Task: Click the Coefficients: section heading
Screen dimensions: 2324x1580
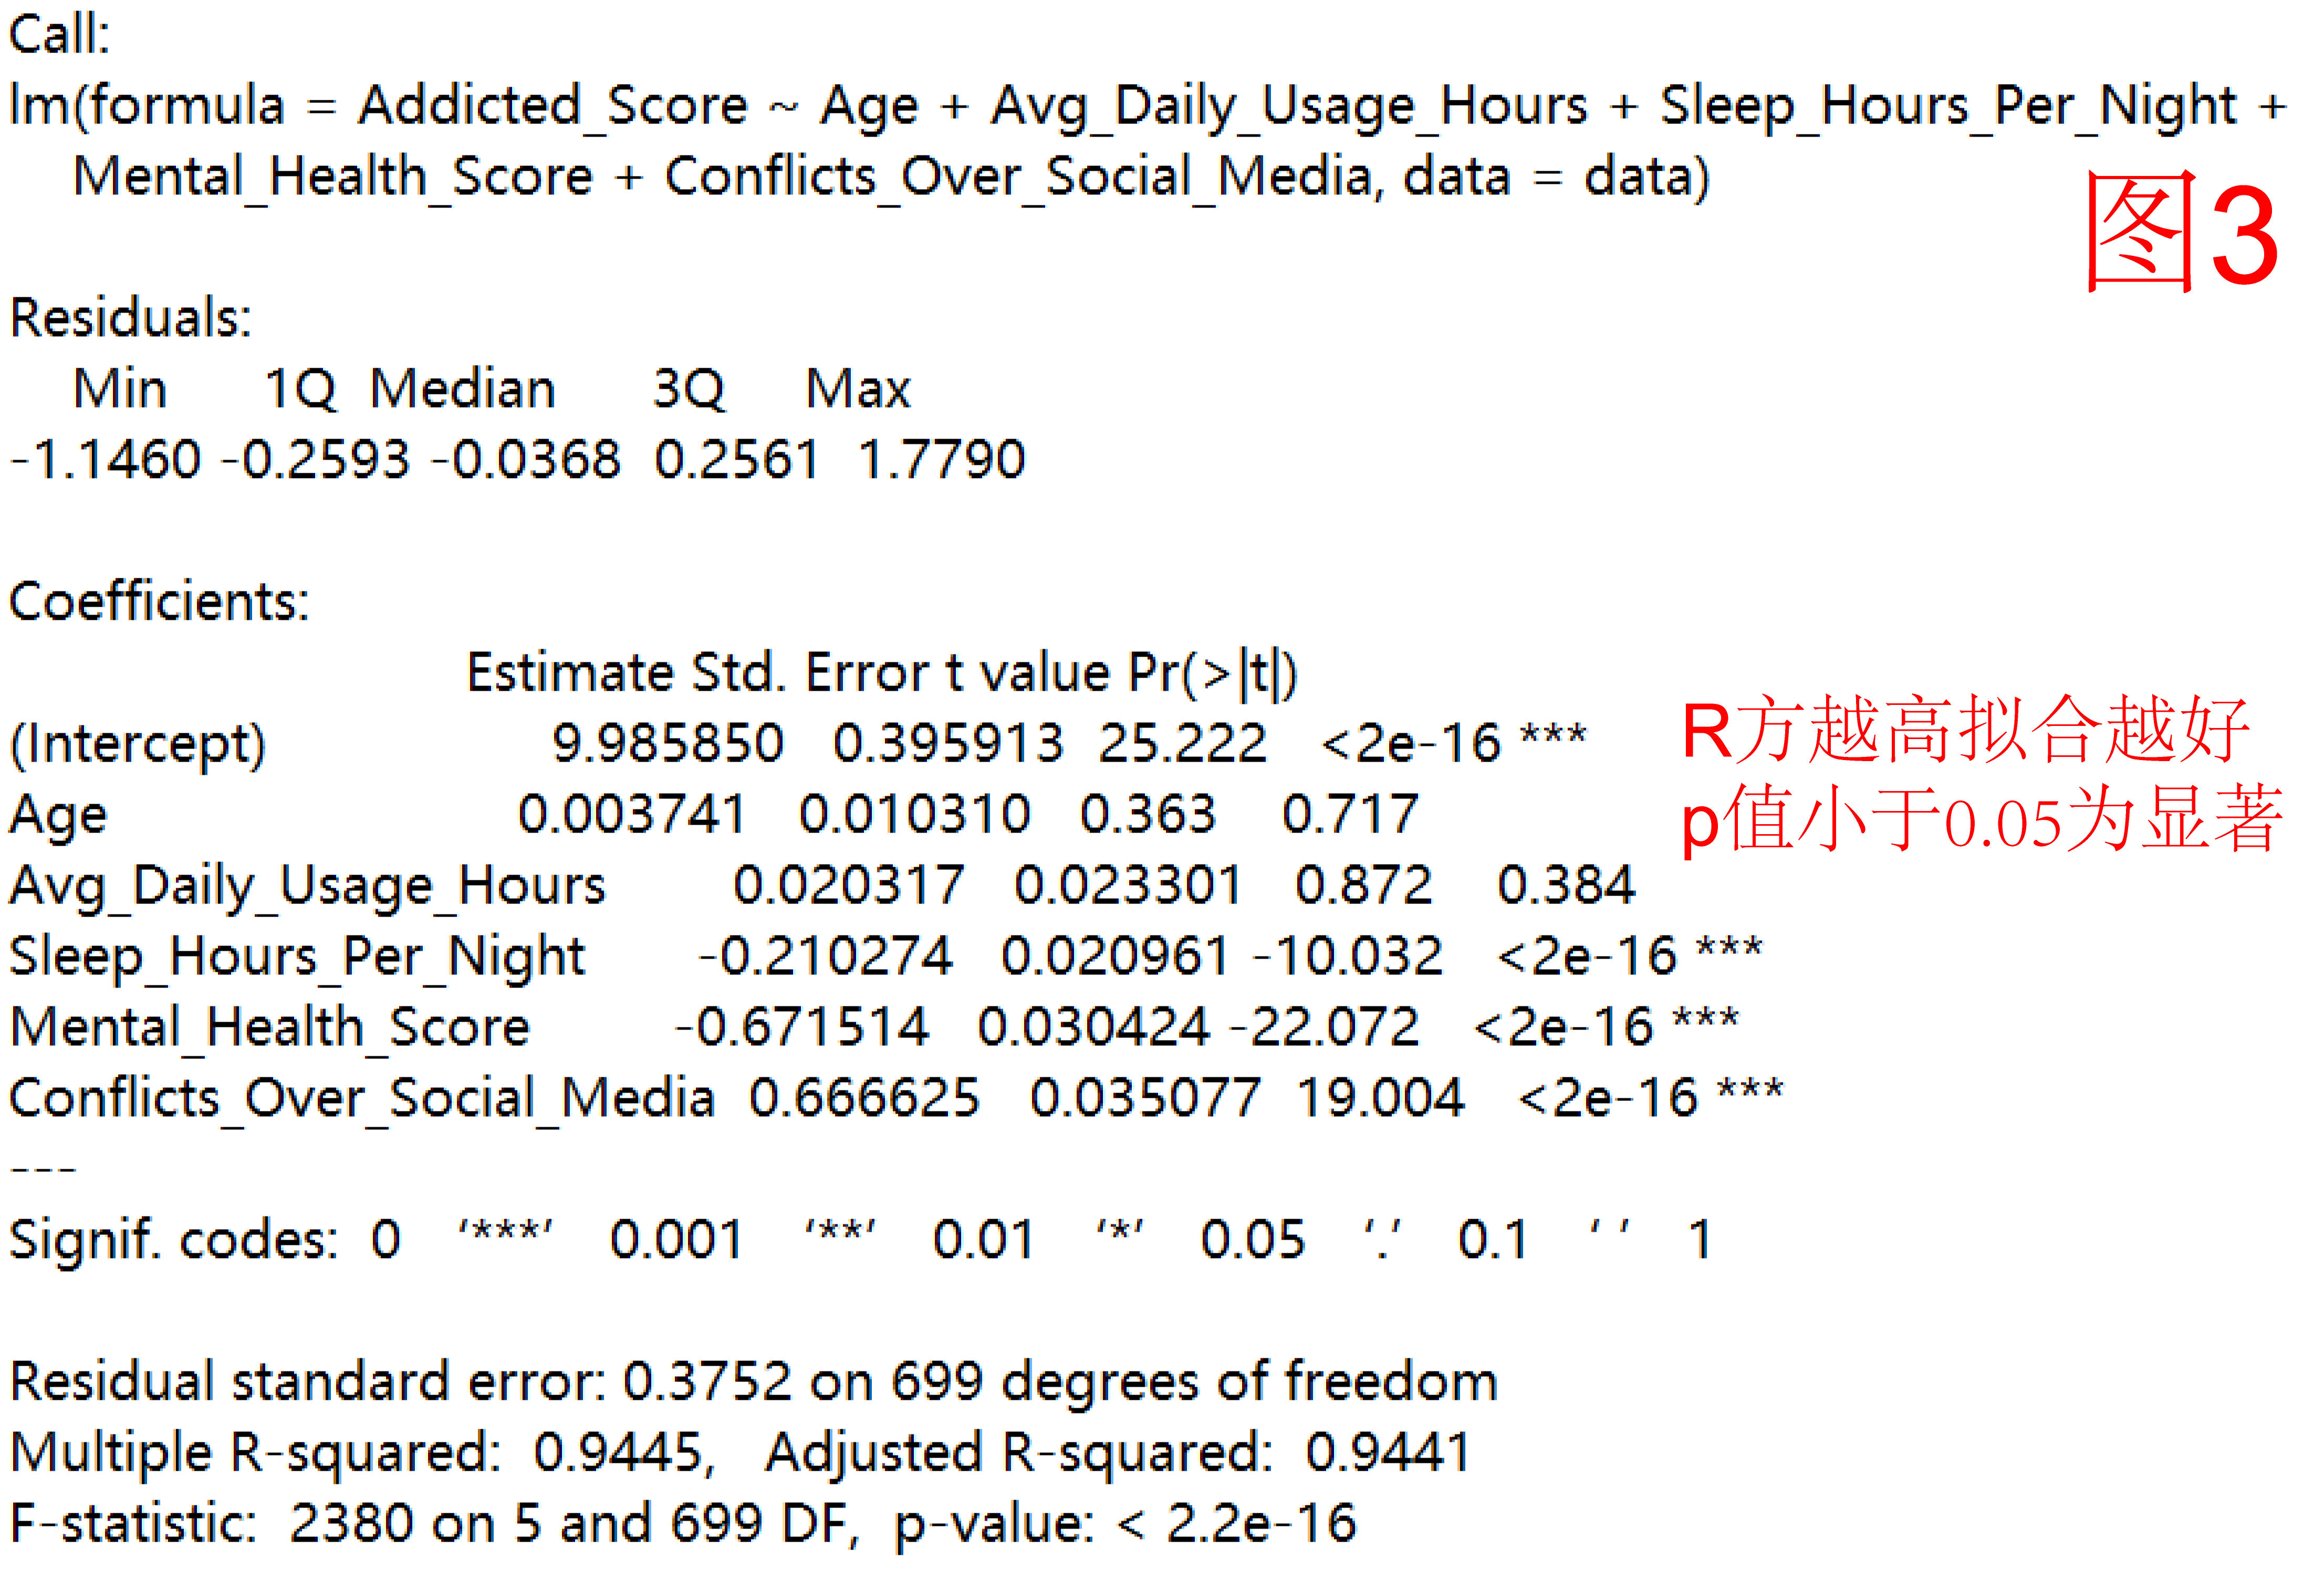Action: coord(159,601)
